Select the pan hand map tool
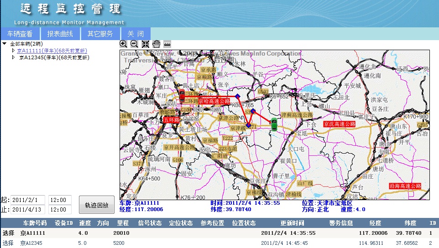This screenshot has width=439, height=248. pyautogui.click(x=156, y=44)
